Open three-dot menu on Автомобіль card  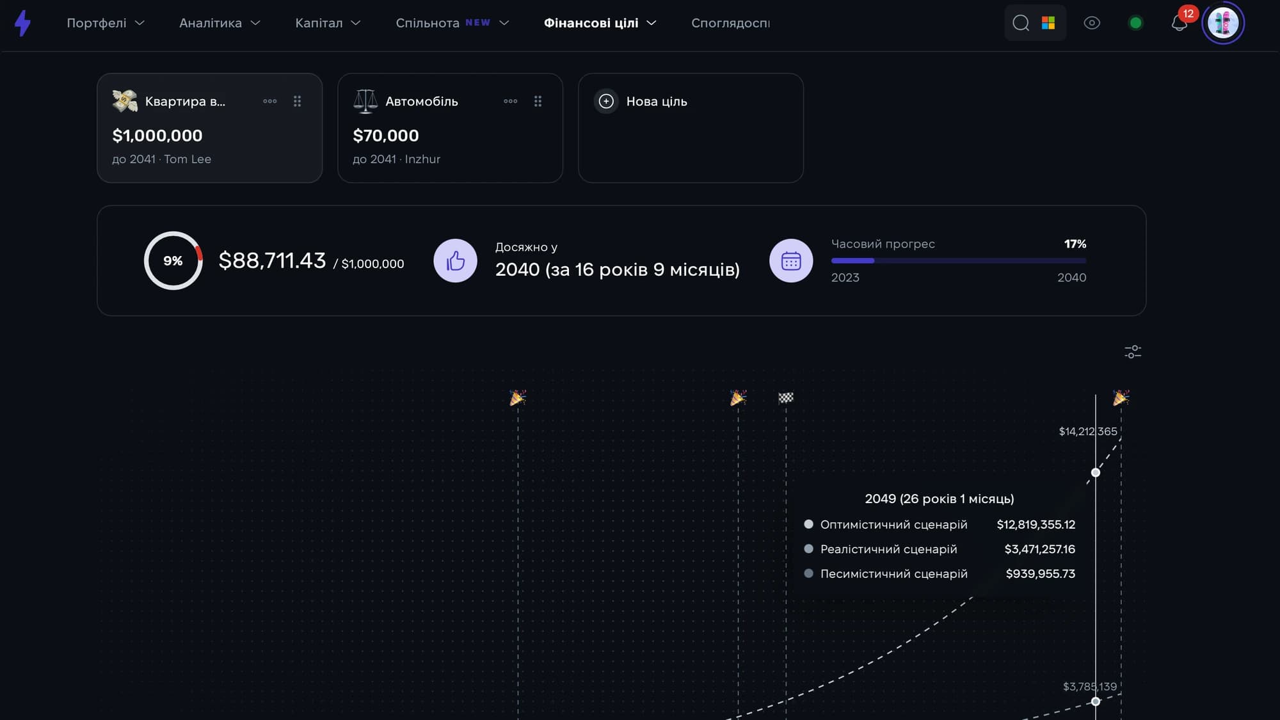(x=511, y=101)
